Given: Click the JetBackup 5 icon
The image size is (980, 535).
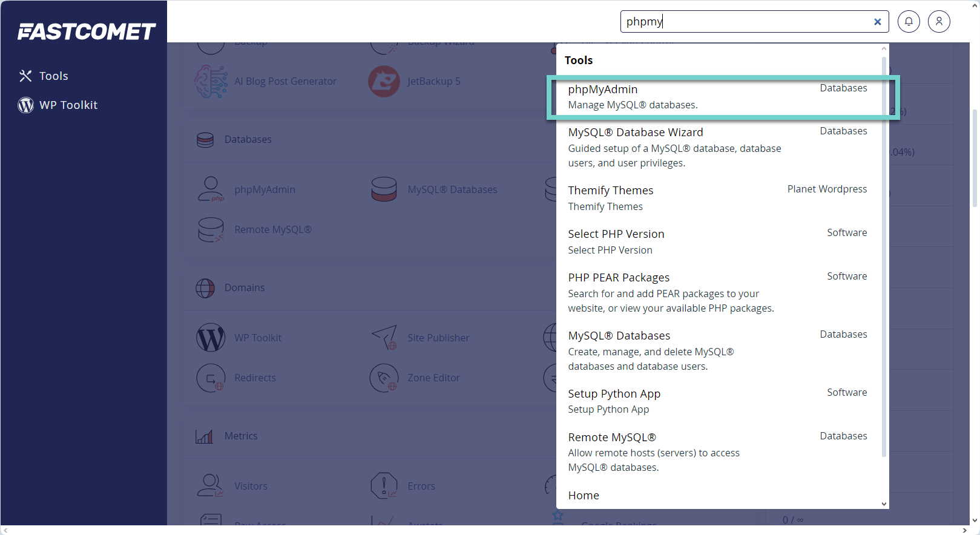Looking at the screenshot, I should click(384, 81).
